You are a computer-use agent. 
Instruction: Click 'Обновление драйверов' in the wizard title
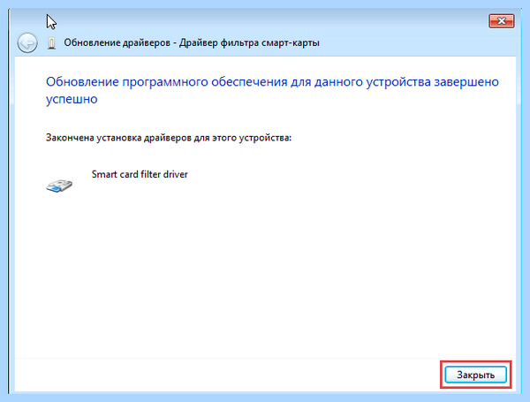tap(117, 43)
